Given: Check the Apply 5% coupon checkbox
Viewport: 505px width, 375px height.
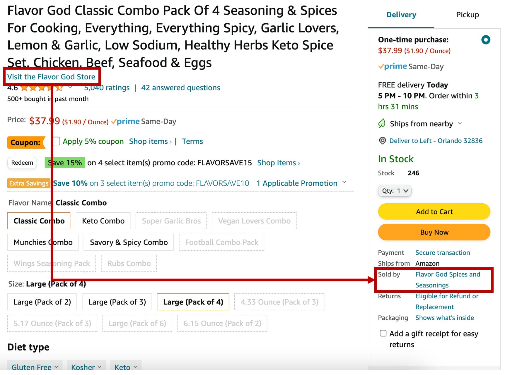Looking at the screenshot, I should click(57, 141).
